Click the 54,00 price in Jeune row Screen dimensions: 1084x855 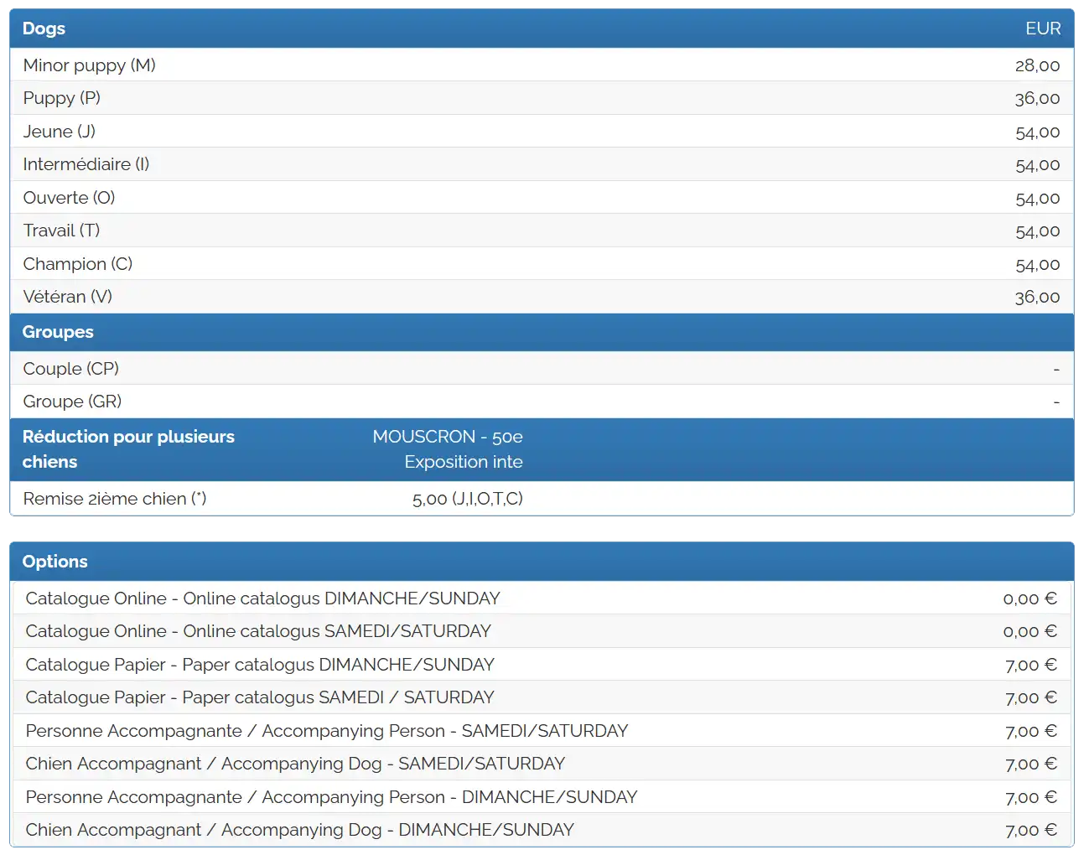[1037, 132]
